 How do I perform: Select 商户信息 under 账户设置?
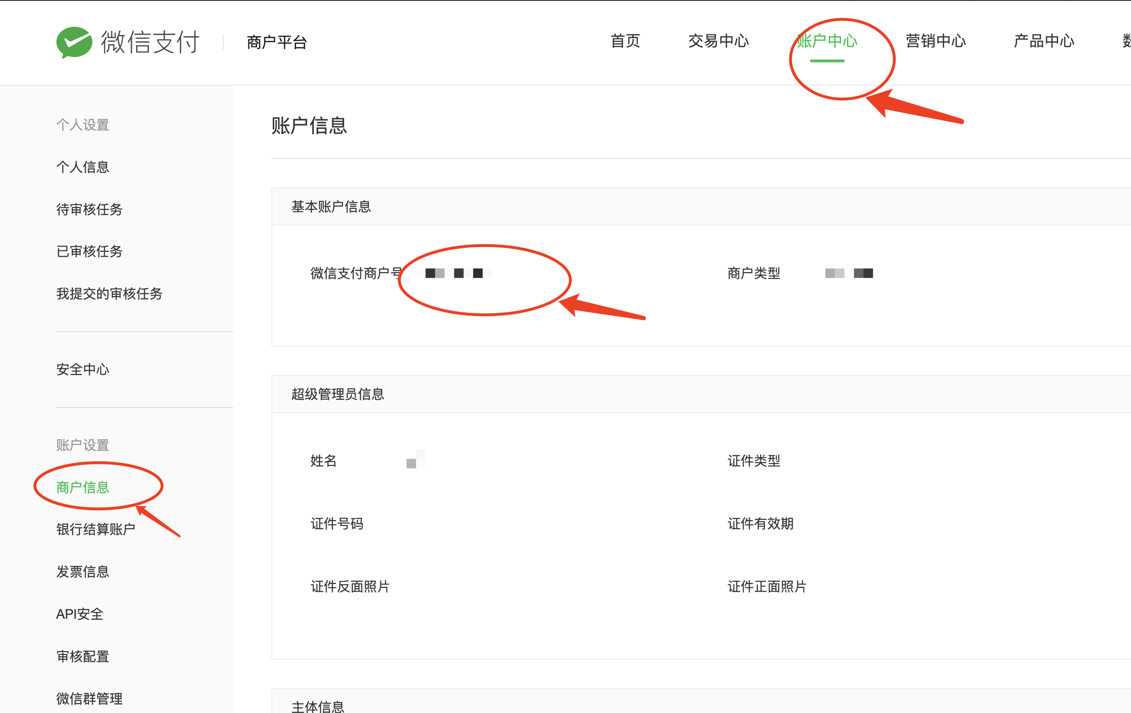(83, 487)
